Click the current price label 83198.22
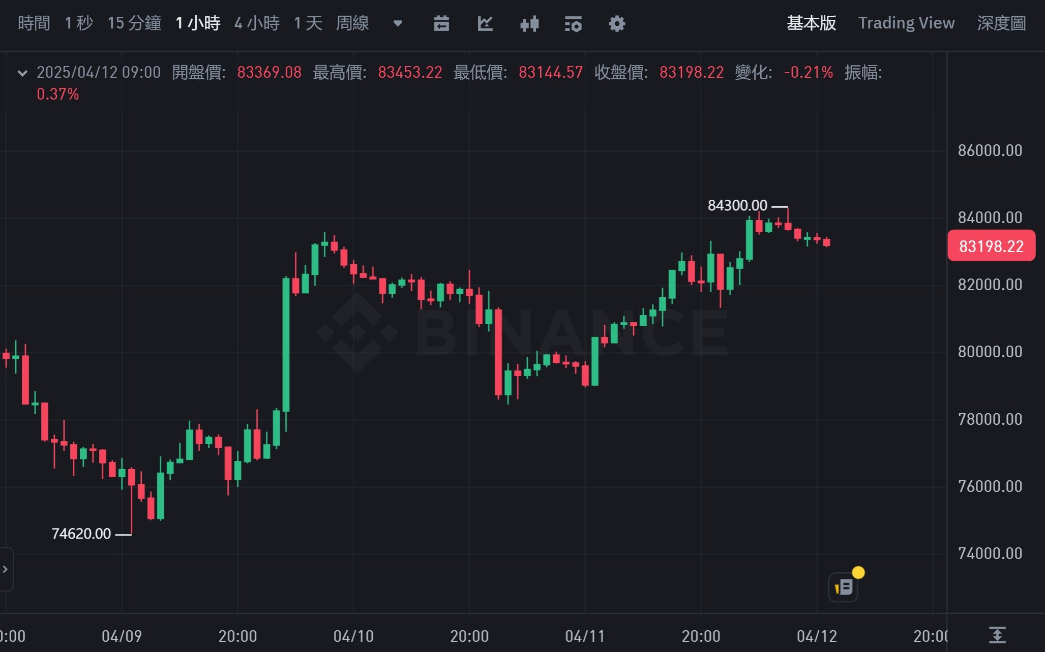The image size is (1045, 652). coord(991,246)
